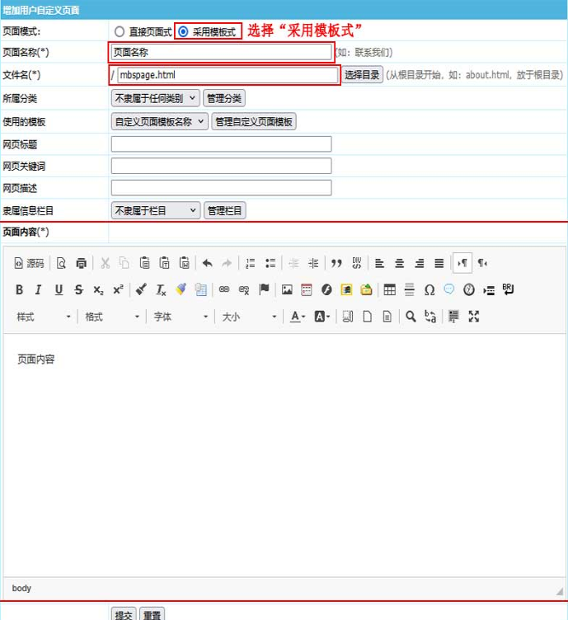The width and height of the screenshot is (568, 620).
Task: Click the 重置 reset button
Action: 152,614
